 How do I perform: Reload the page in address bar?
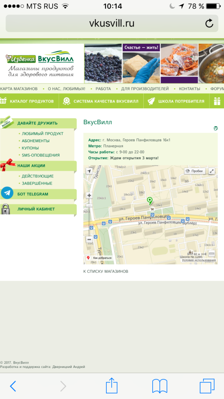point(209,24)
